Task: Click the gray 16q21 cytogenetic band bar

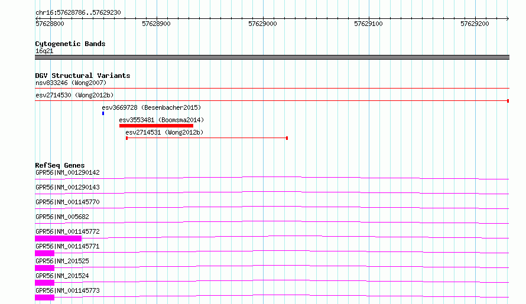Action: coord(272,57)
